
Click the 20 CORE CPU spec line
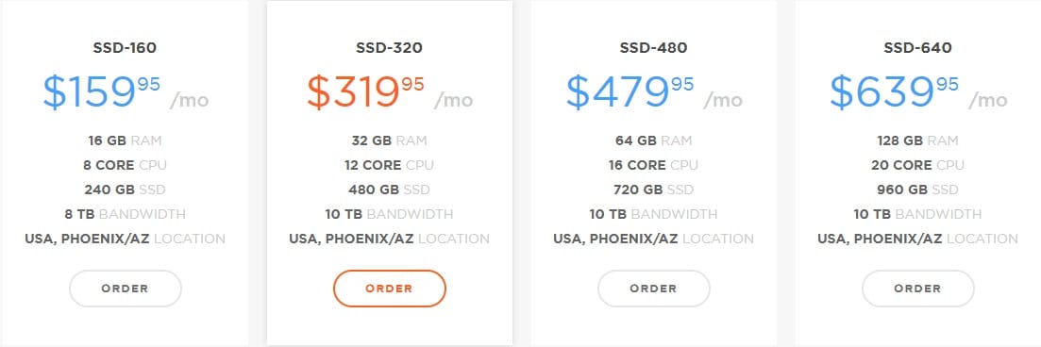pyautogui.click(x=917, y=165)
